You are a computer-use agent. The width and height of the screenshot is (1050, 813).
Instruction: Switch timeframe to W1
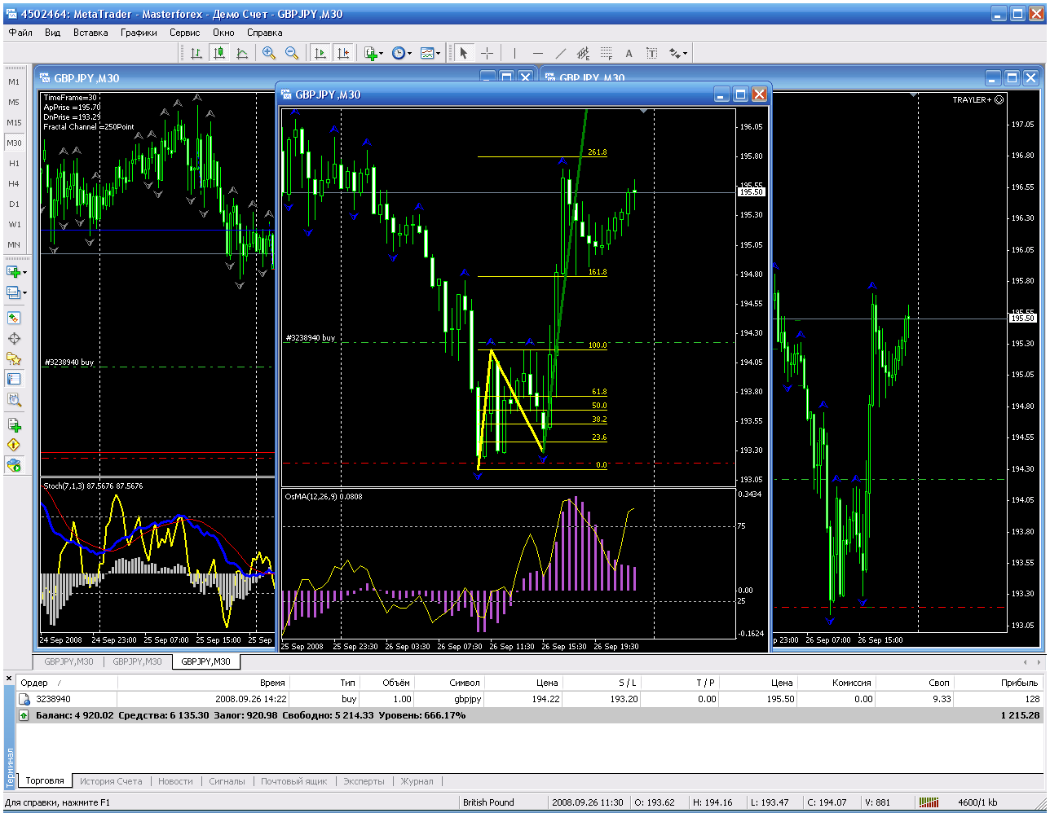(x=14, y=225)
